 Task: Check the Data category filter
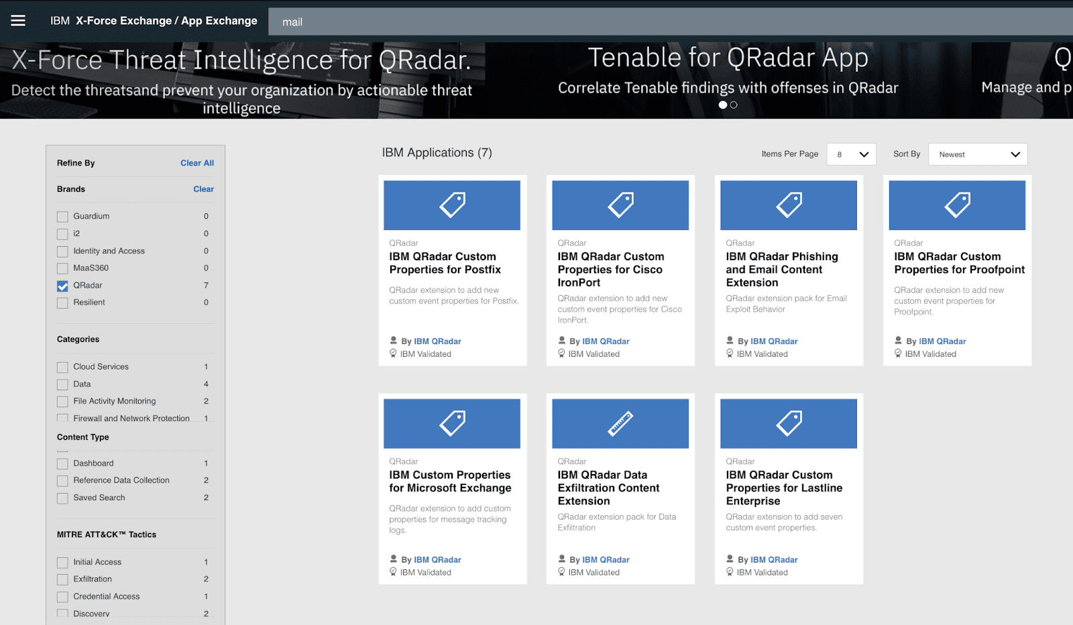pyautogui.click(x=62, y=384)
